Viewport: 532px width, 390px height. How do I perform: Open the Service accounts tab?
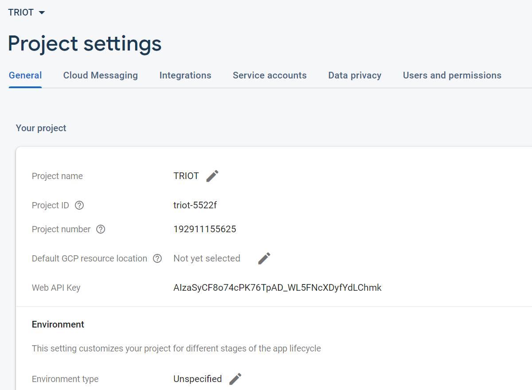270,75
